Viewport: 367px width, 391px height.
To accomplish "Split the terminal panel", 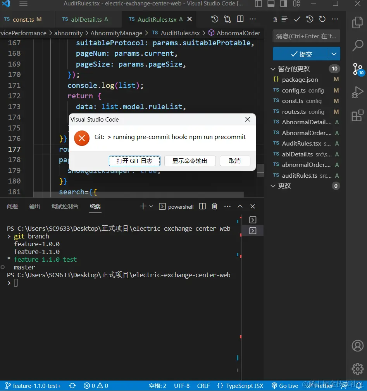I will 202,206.
